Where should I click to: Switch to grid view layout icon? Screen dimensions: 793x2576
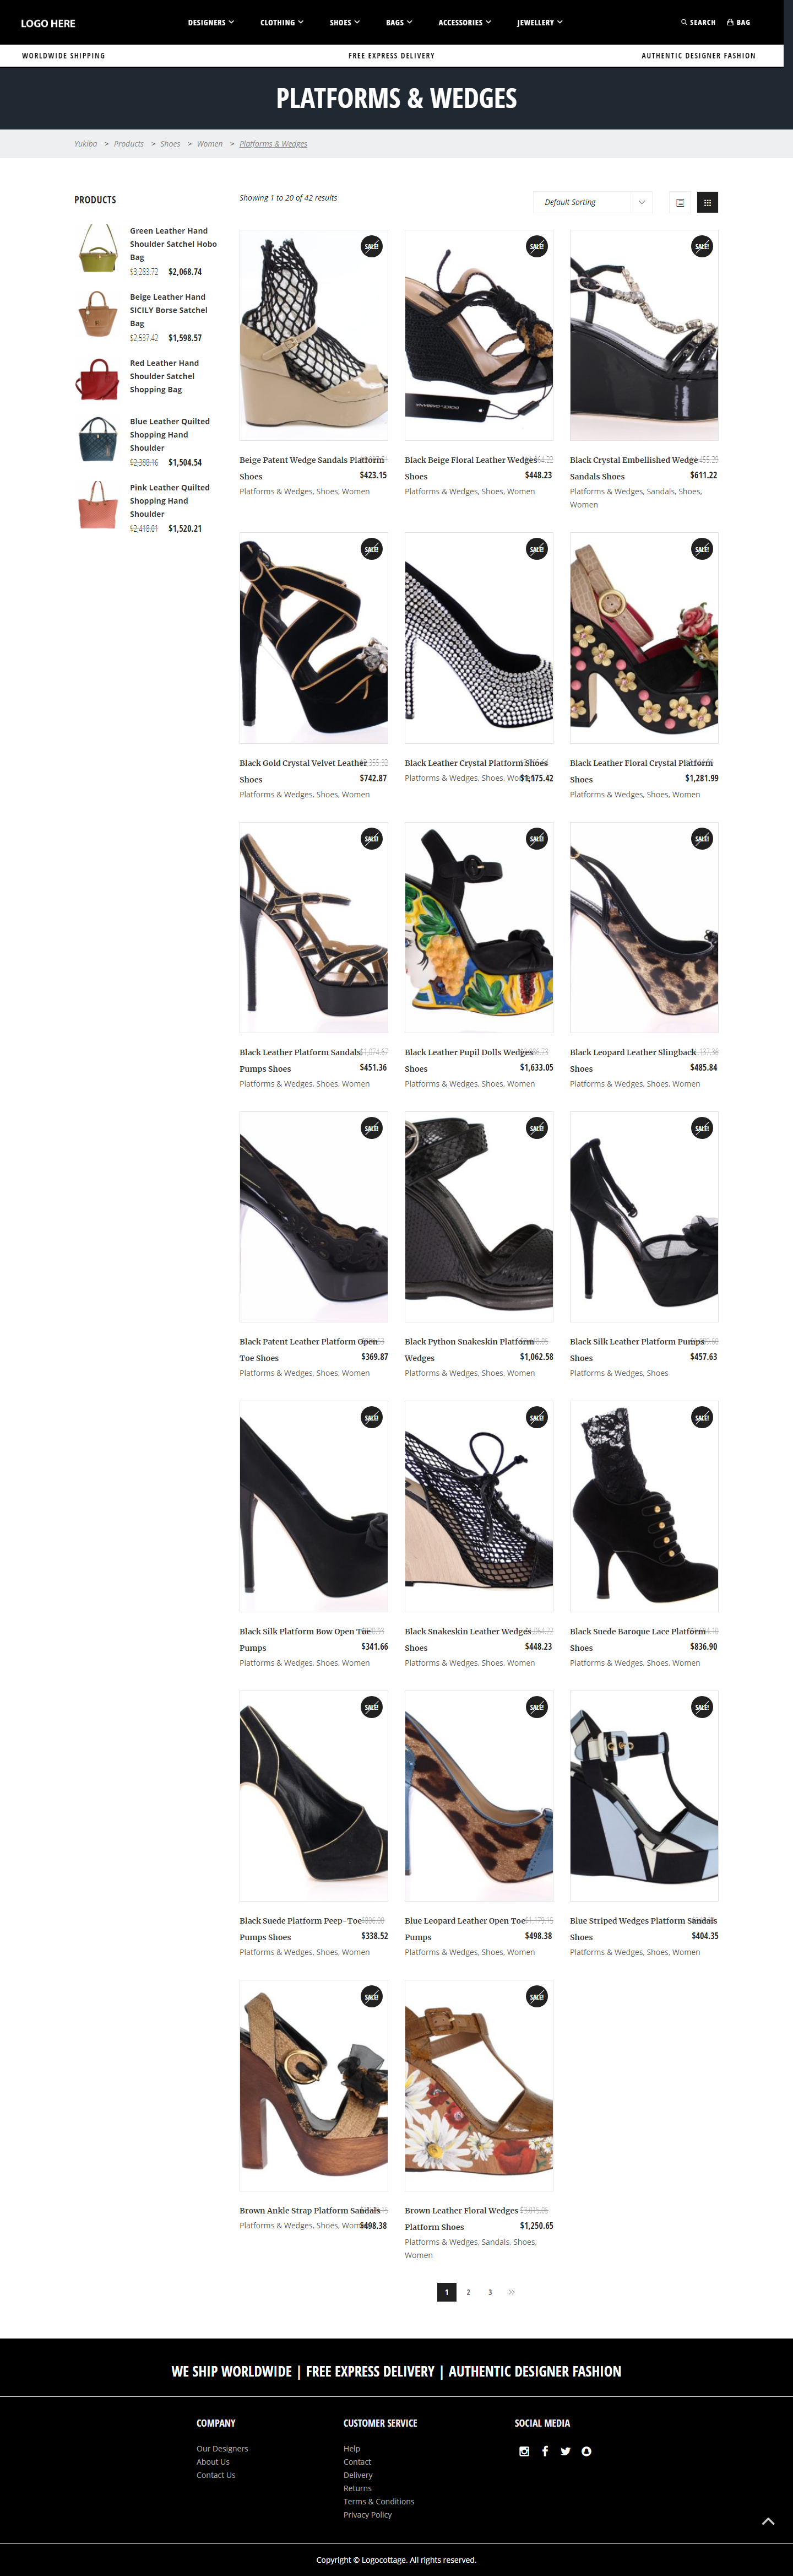(707, 202)
